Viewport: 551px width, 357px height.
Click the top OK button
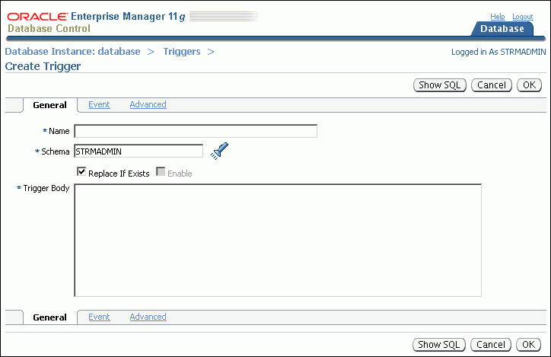click(529, 85)
